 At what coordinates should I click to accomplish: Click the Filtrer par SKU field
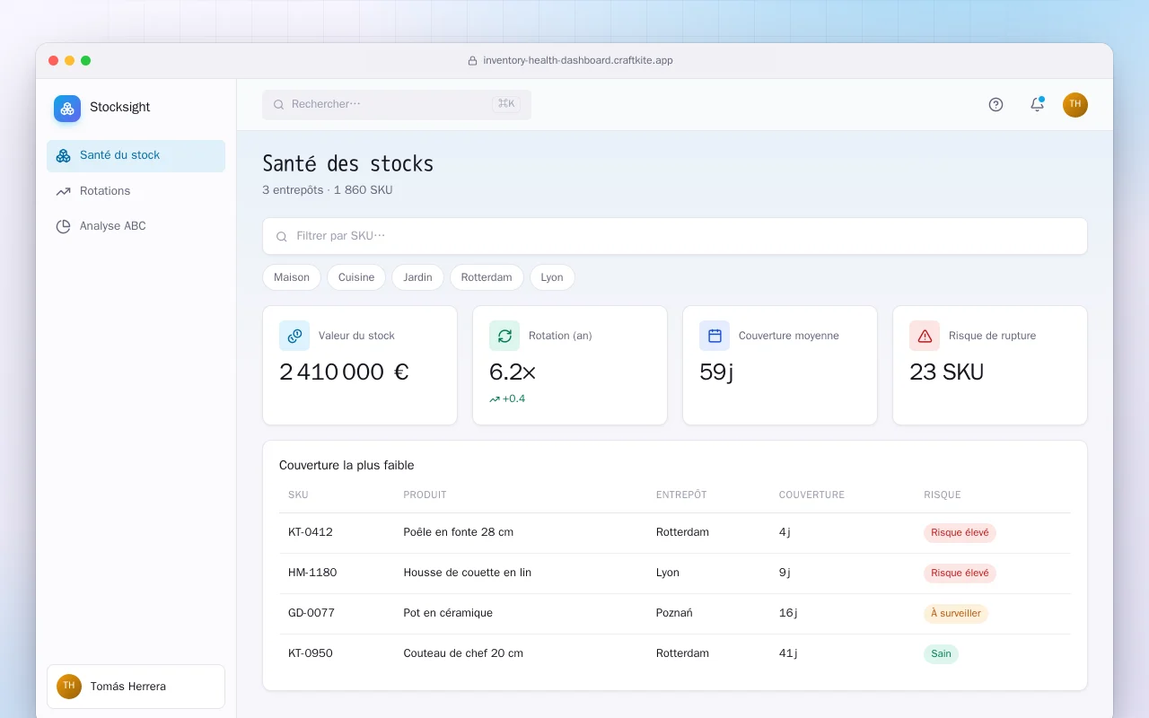pos(675,236)
